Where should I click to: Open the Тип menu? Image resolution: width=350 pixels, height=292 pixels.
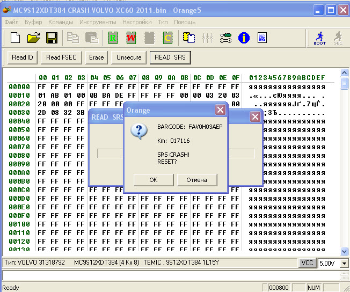tap(163, 22)
